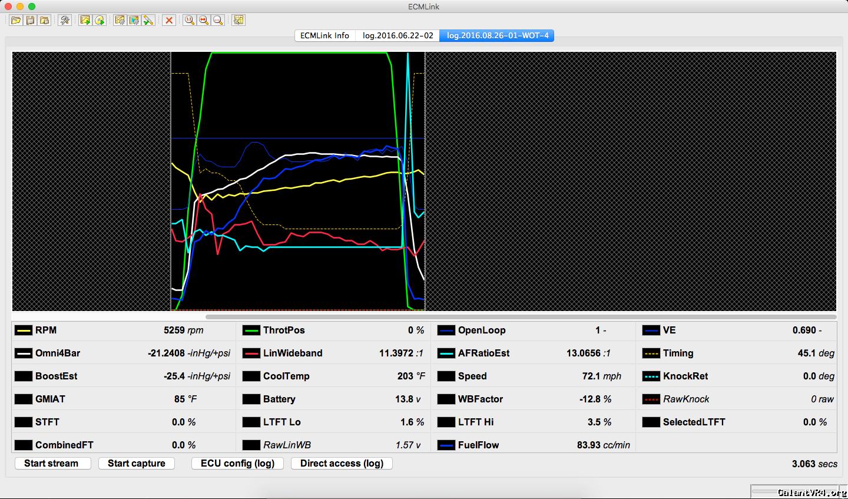Click the 13.0656 :1 AFRatioEst value
The image size is (848, 499).
[x=588, y=353]
